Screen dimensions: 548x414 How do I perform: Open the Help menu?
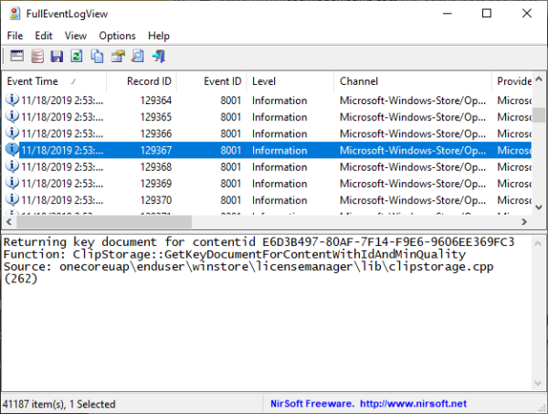click(x=159, y=36)
